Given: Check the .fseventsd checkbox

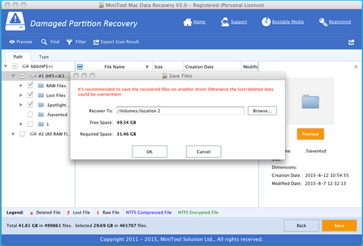Looking at the screenshot, I should pos(30,114).
